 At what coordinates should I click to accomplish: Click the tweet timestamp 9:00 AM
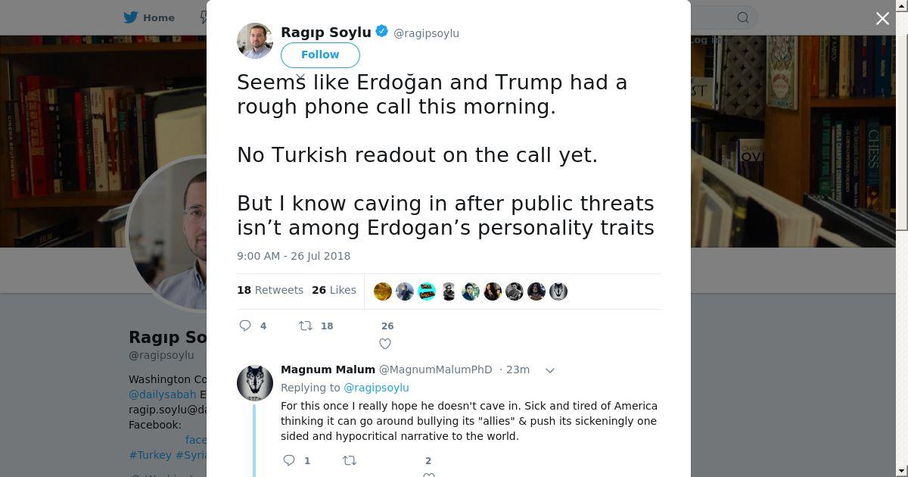coord(294,256)
